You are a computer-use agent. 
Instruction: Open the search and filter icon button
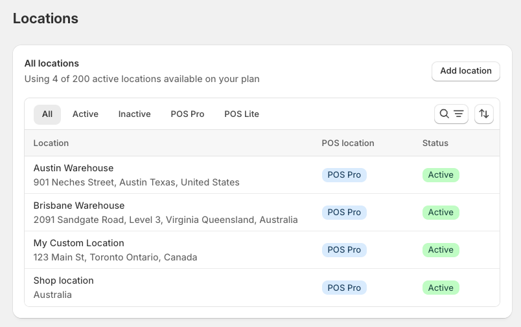click(451, 114)
